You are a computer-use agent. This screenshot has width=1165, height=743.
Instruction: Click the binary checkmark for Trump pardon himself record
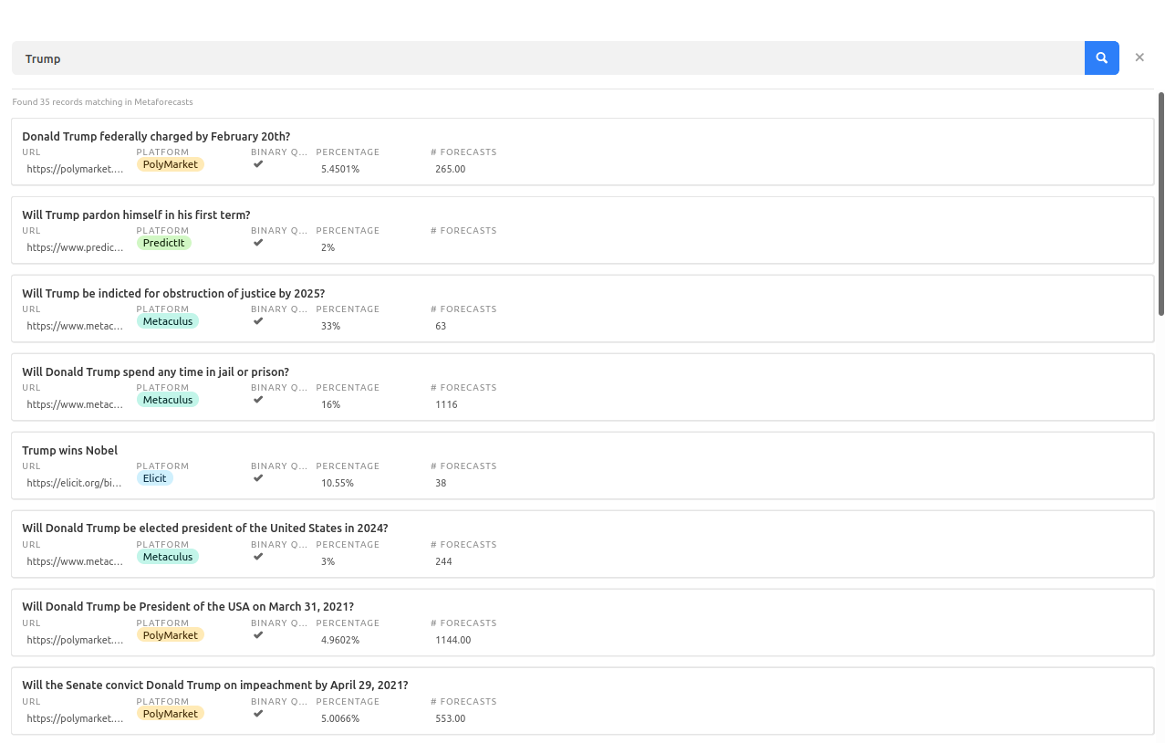(258, 242)
